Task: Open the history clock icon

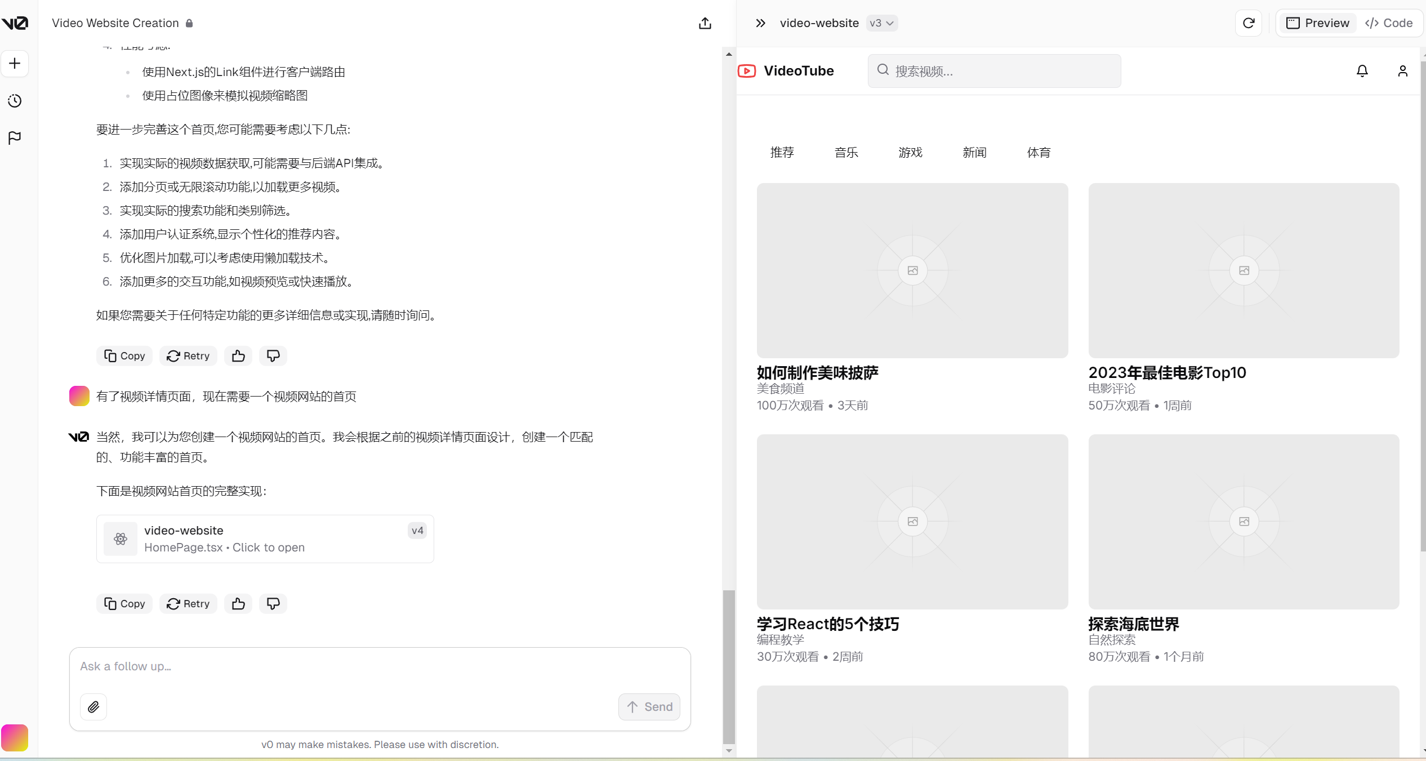Action: 15,101
